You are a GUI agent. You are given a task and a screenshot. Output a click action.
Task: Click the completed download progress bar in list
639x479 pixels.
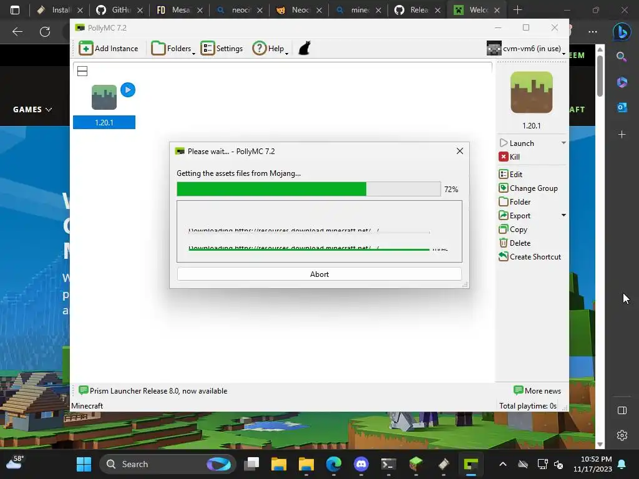click(309, 249)
